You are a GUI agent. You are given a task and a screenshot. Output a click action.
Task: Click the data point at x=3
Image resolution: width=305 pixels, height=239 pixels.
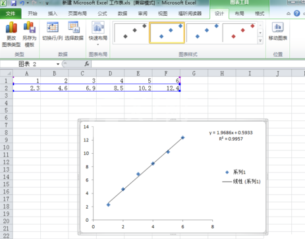138,174
